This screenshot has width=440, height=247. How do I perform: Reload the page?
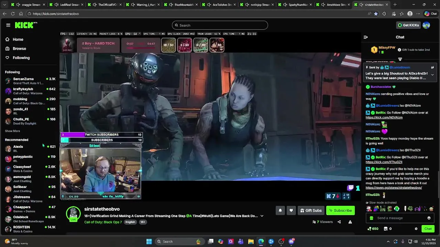(13, 14)
